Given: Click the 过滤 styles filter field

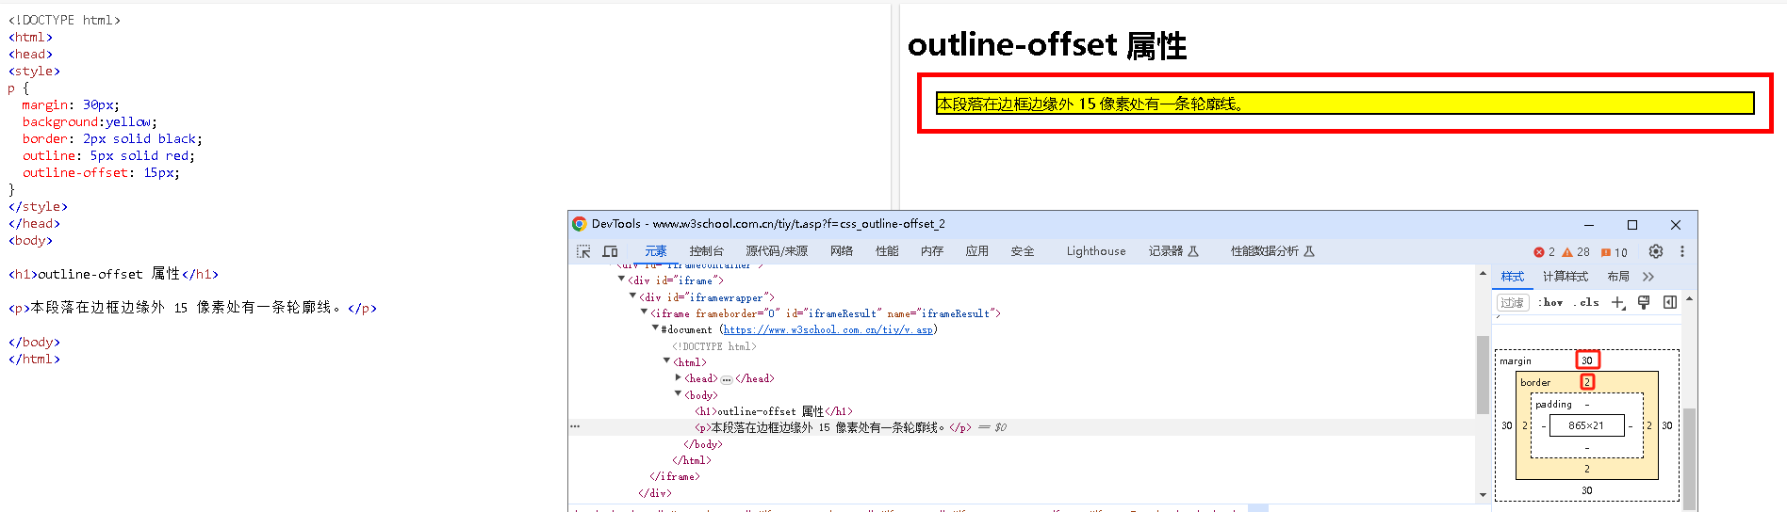Looking at the screenshot, I should click(x=1513, y=302).
